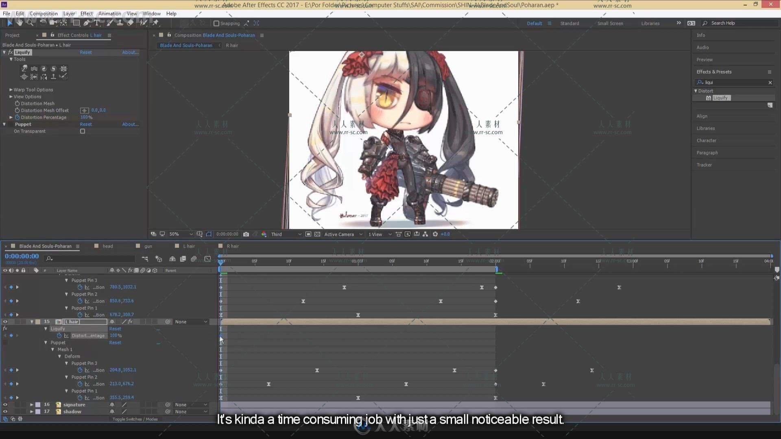Open the 50% magnification dropdown

(181, 234)
